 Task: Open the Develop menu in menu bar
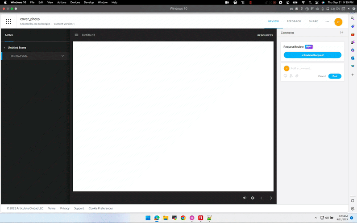tap(89, 2)
